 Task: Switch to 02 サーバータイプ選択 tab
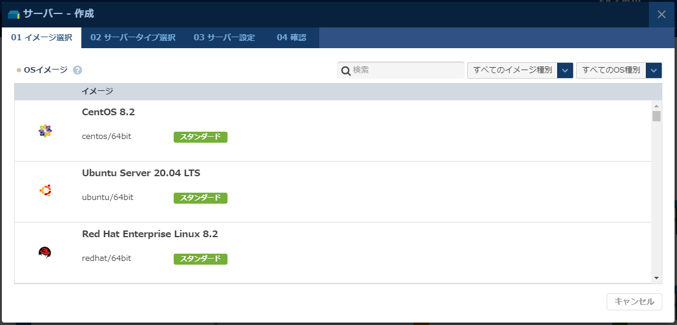(x=133, y=38)
